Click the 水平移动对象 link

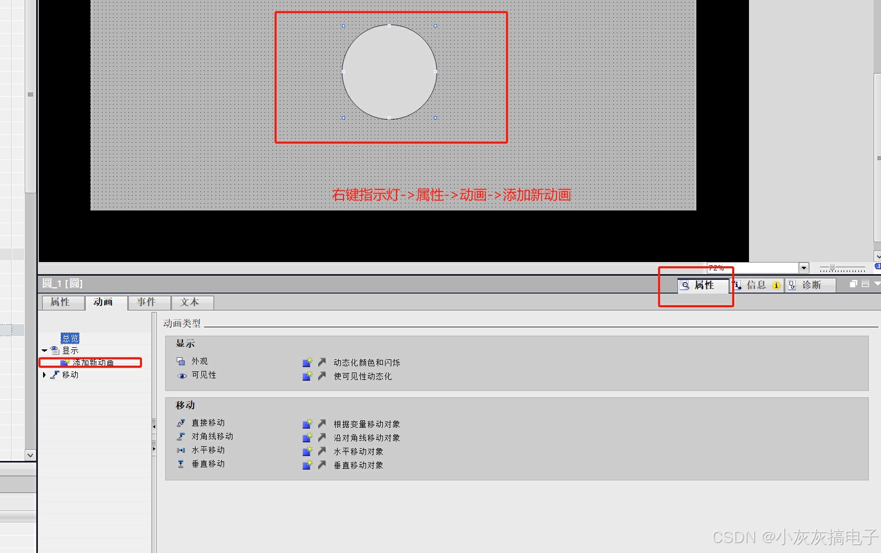pos(358,451)
